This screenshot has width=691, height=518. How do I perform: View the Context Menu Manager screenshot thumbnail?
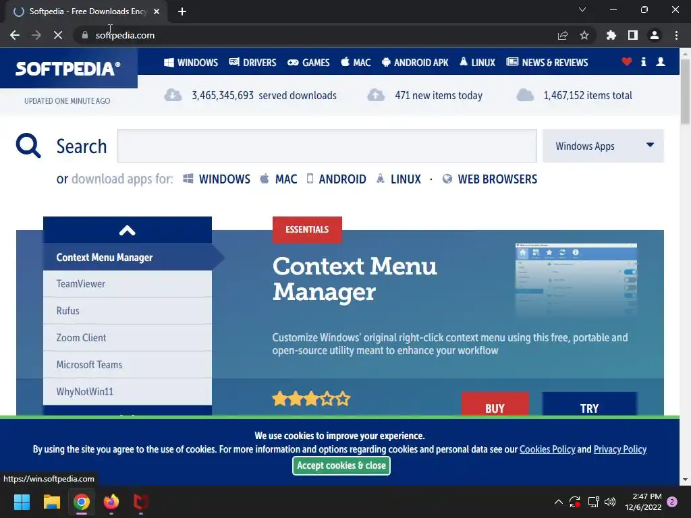tap(576, 280)
